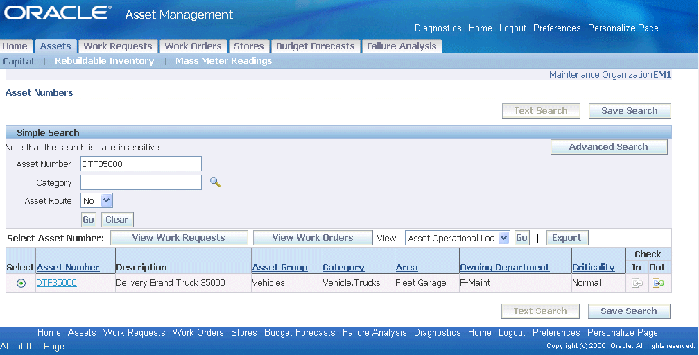Click the Category search magnifier icon
Viewport: 699px width, 355px height.
click(x=215, y=182)
